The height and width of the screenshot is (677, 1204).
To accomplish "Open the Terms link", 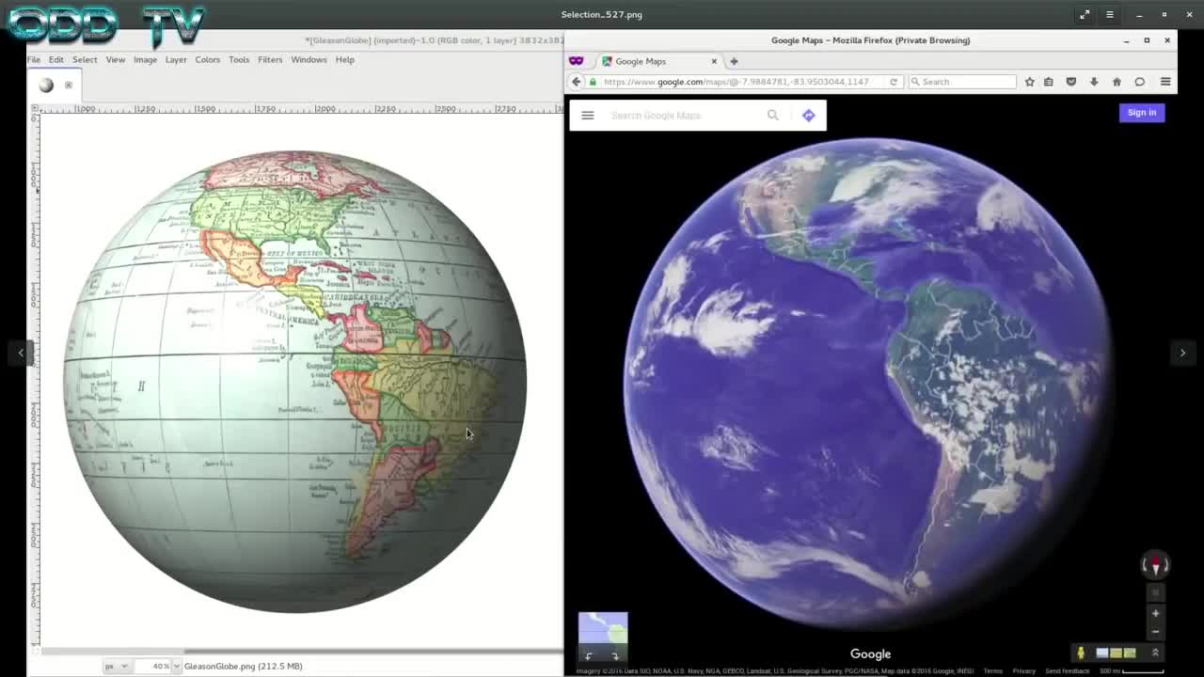I will (x=992, y=670).
